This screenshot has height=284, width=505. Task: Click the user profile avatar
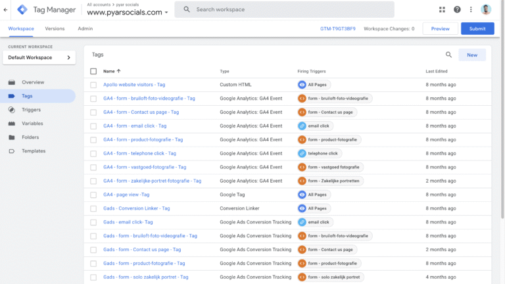coord(487,10)
